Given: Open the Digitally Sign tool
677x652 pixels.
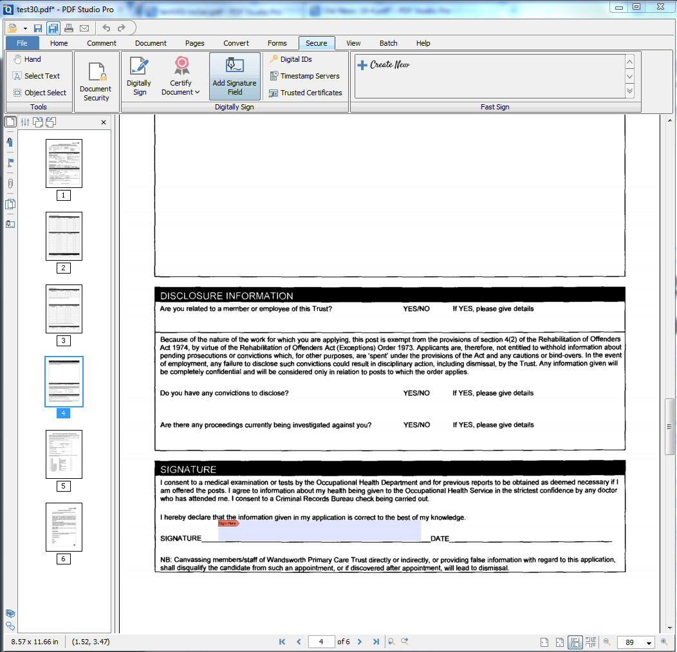Looking at the screenshot, I should tap(139, 75).
